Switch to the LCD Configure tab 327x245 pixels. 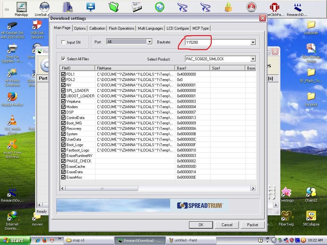pyautogui.click(x=178, y=28)
